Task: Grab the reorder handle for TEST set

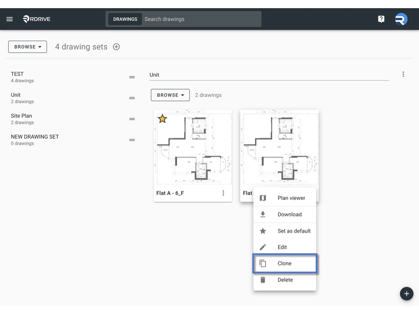Action: 132,77
